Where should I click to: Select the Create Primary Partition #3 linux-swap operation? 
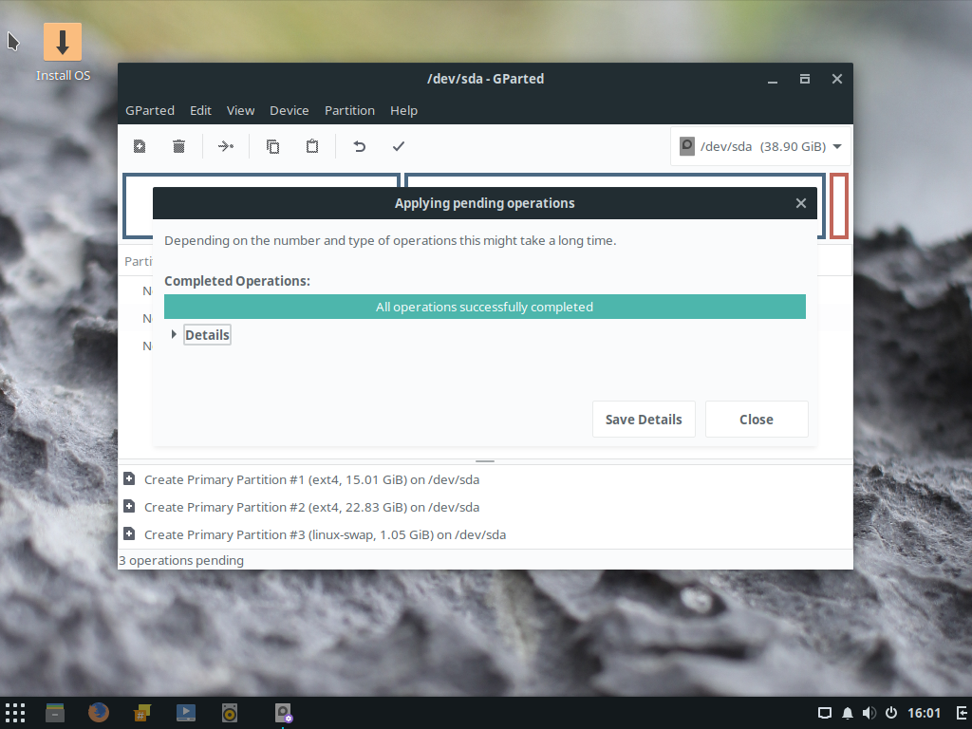pyautogui.click(x=485, y=534)
